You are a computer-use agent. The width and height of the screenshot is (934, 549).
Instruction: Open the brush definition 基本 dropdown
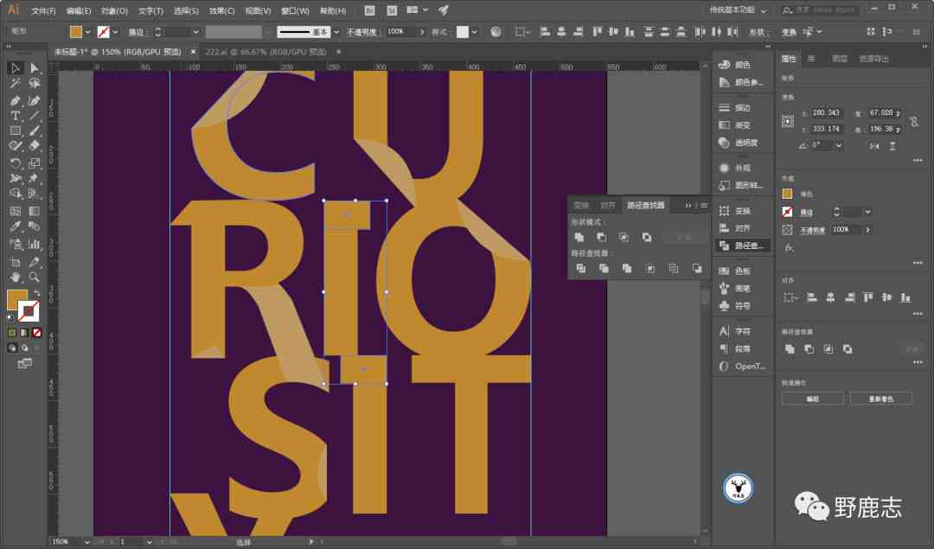pos(336,32)
